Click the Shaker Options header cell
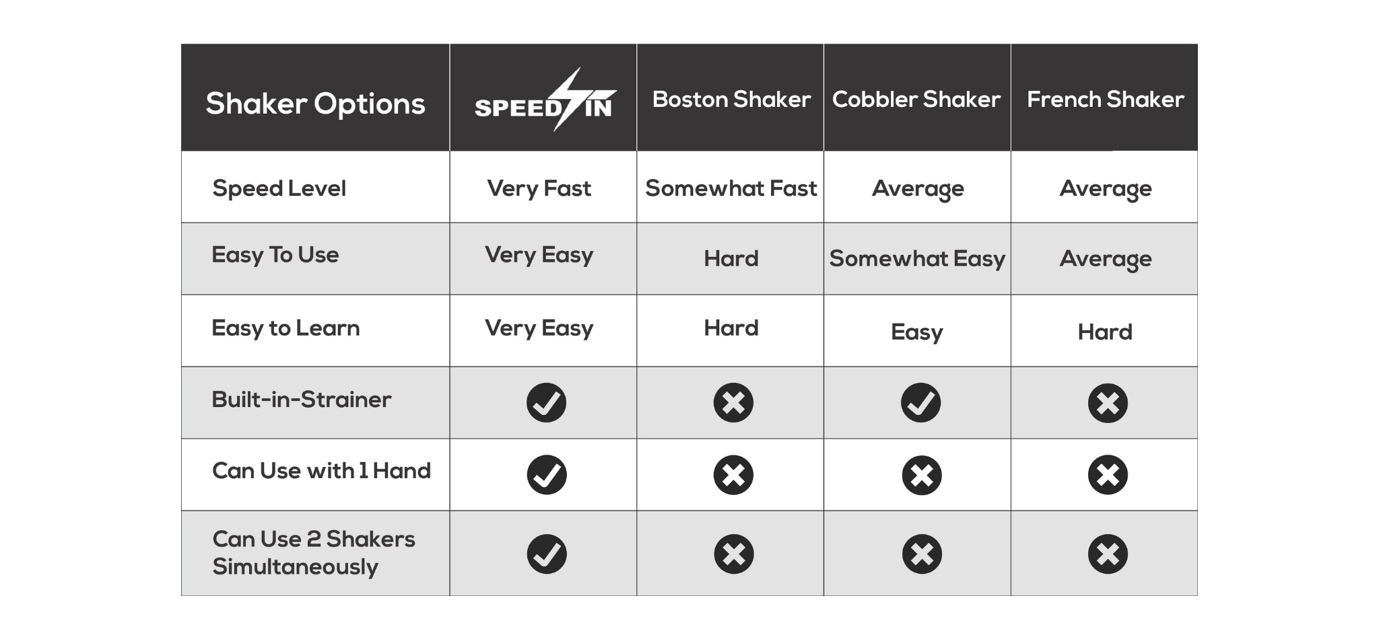Screen dimensions: 1379x639 point(315,104)
